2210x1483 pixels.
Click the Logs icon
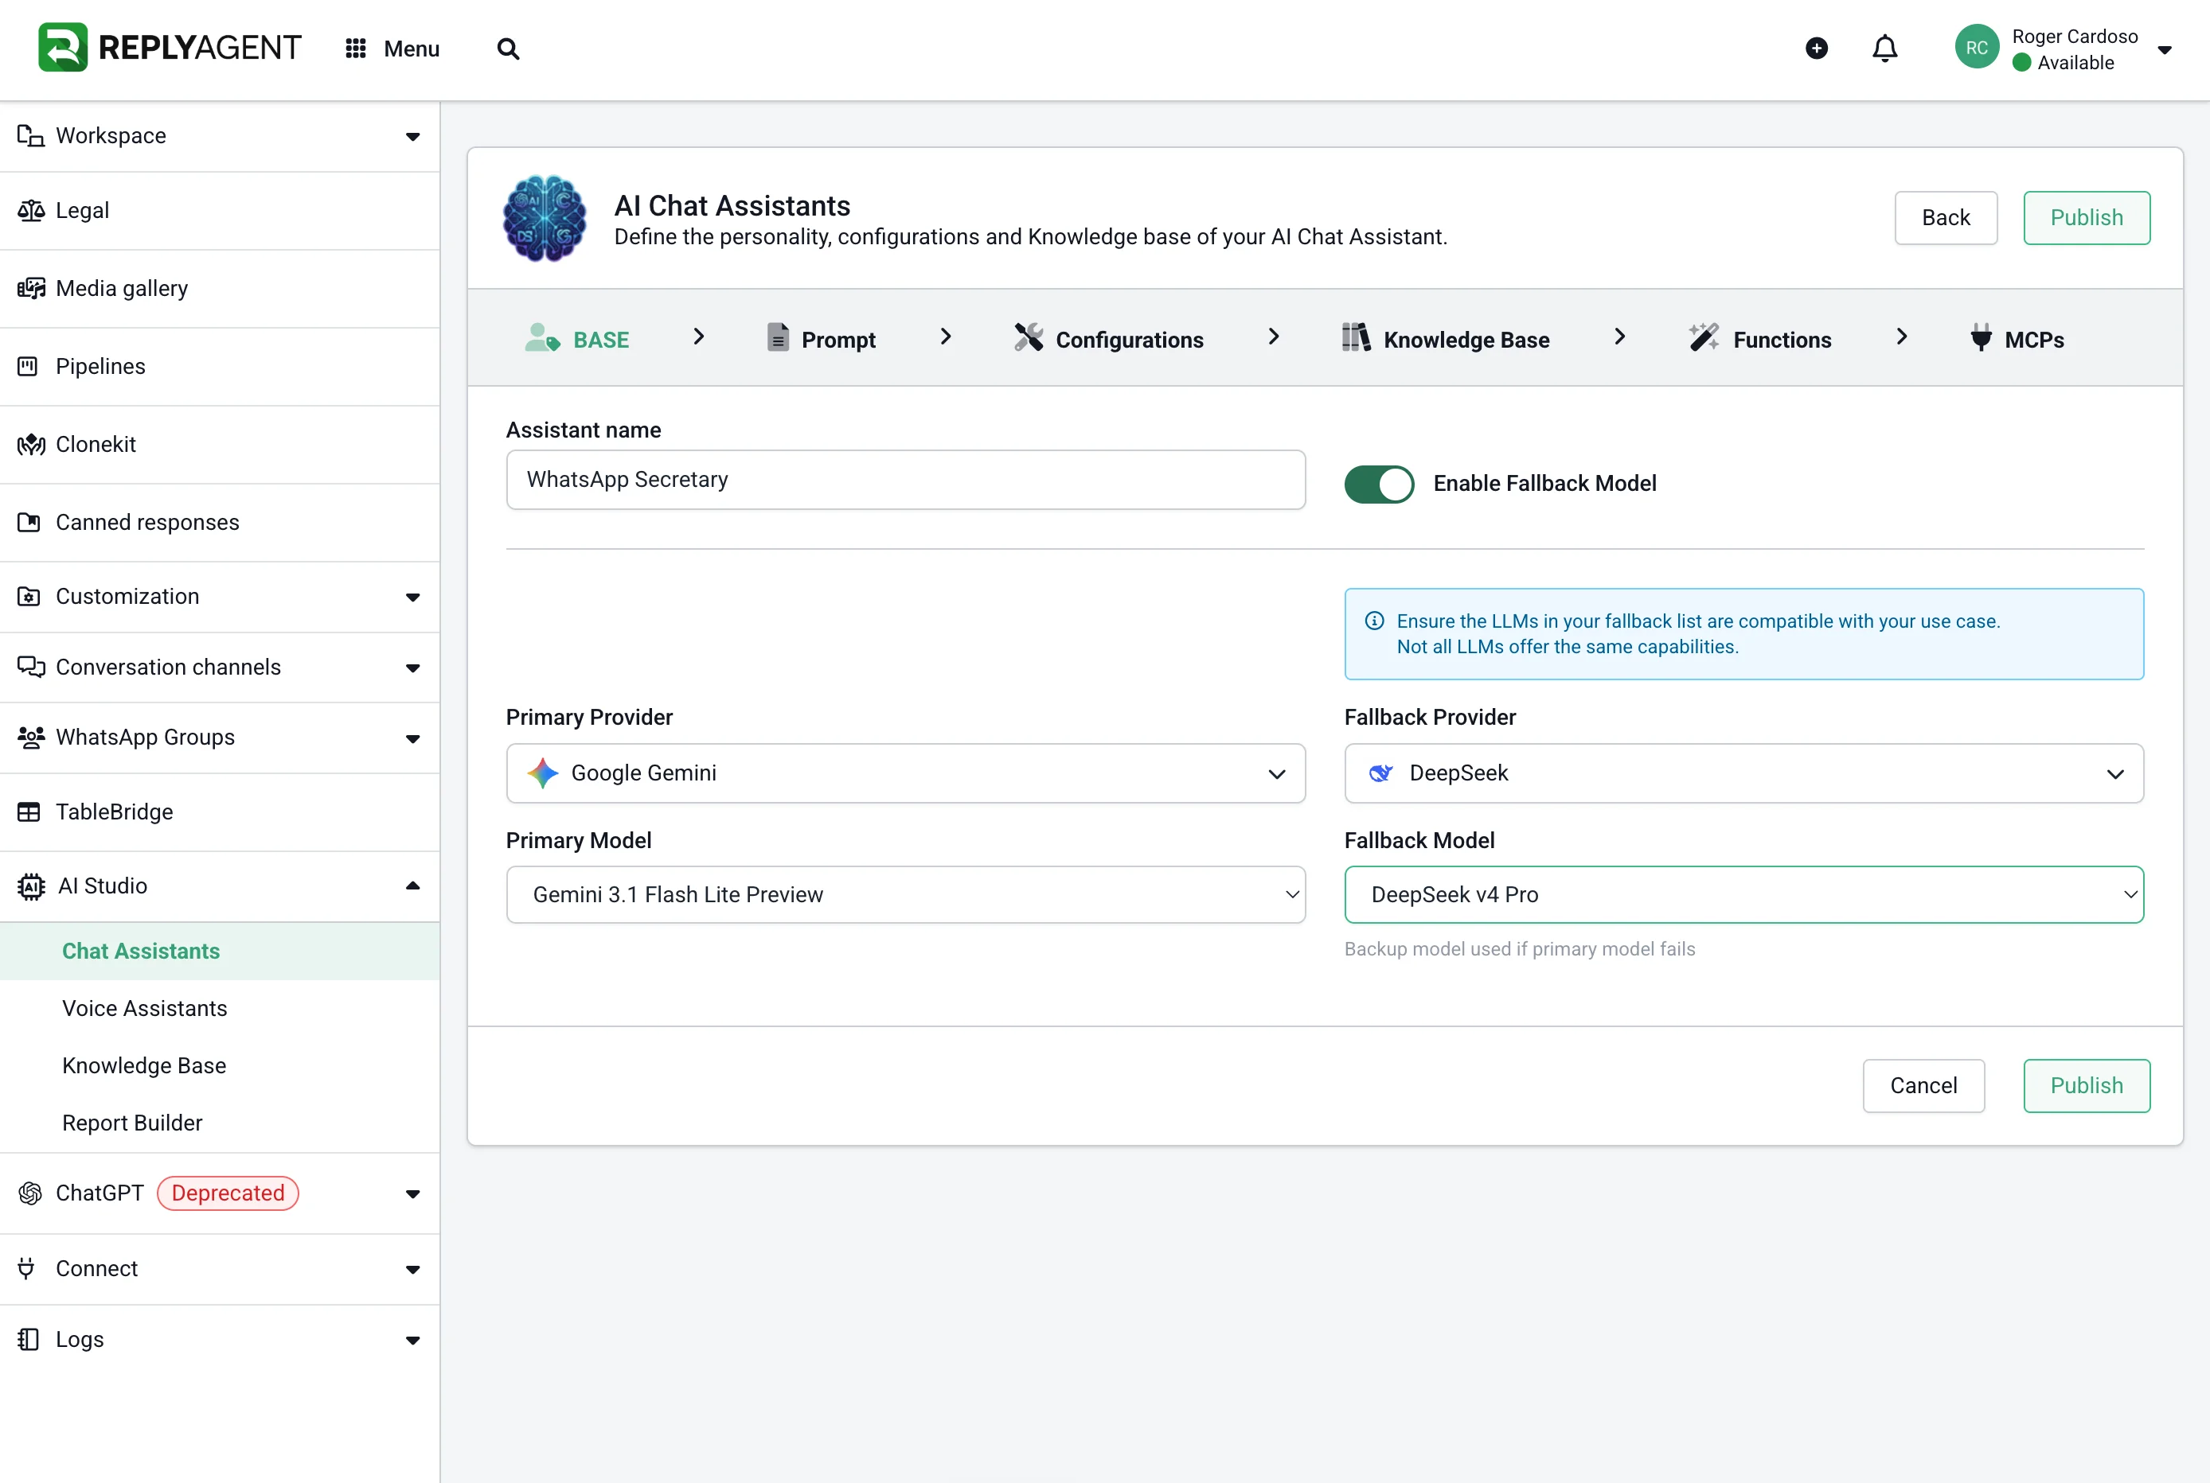[29, 1339]
